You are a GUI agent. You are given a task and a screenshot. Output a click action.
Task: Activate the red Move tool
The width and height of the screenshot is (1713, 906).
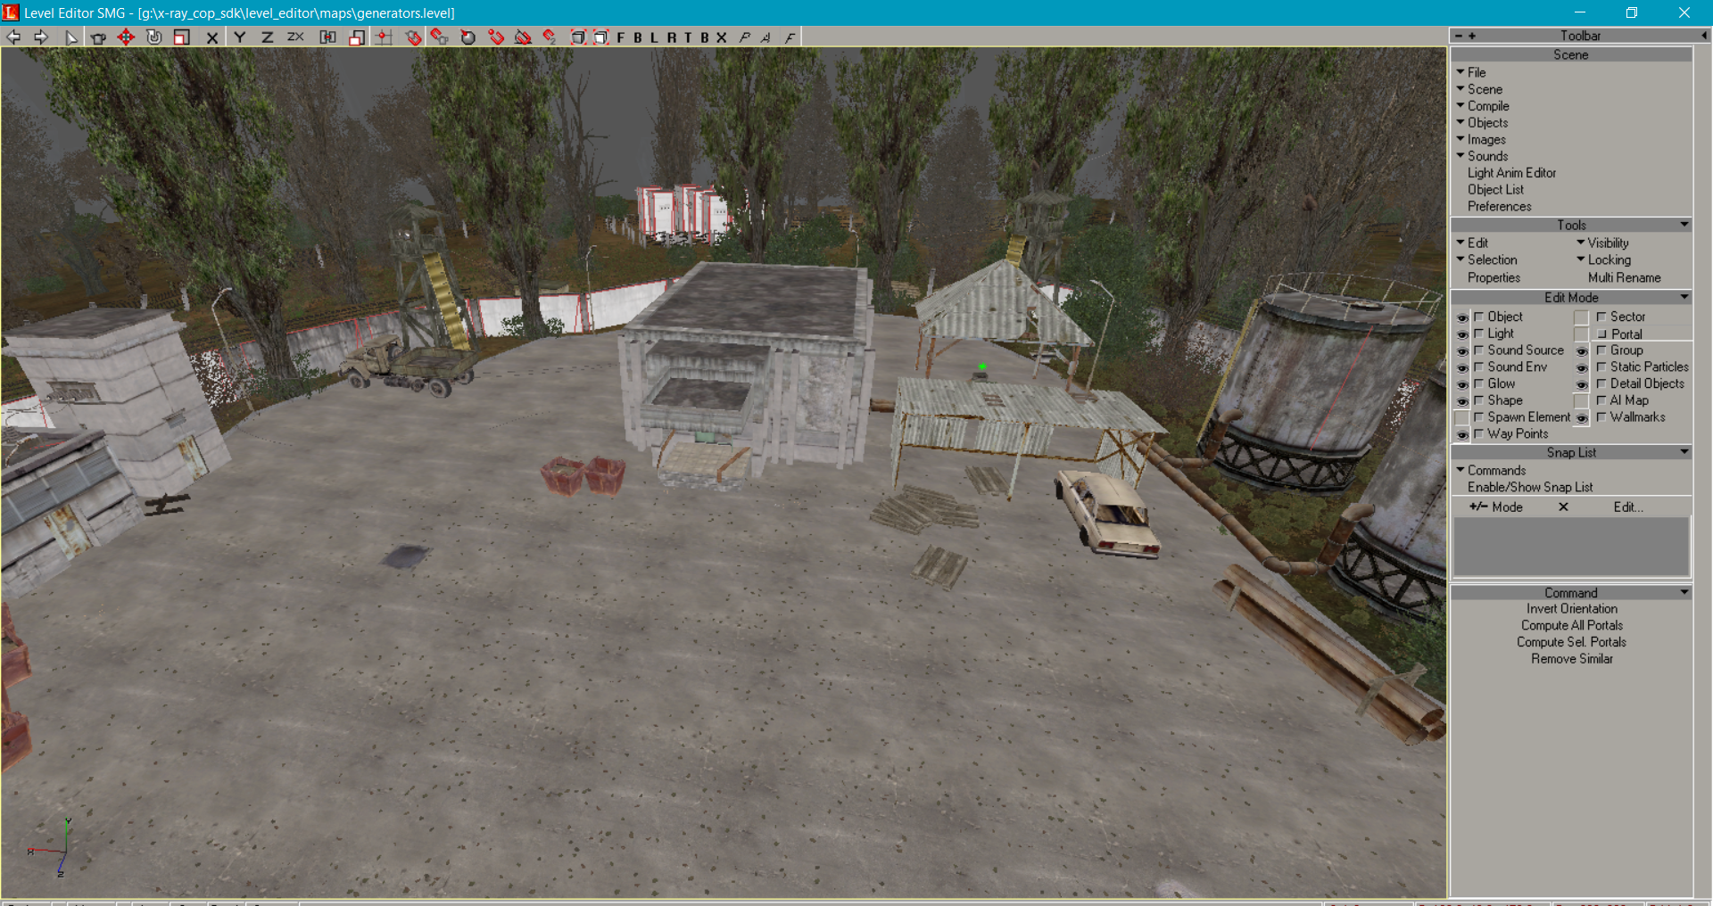tap(126, 37)
